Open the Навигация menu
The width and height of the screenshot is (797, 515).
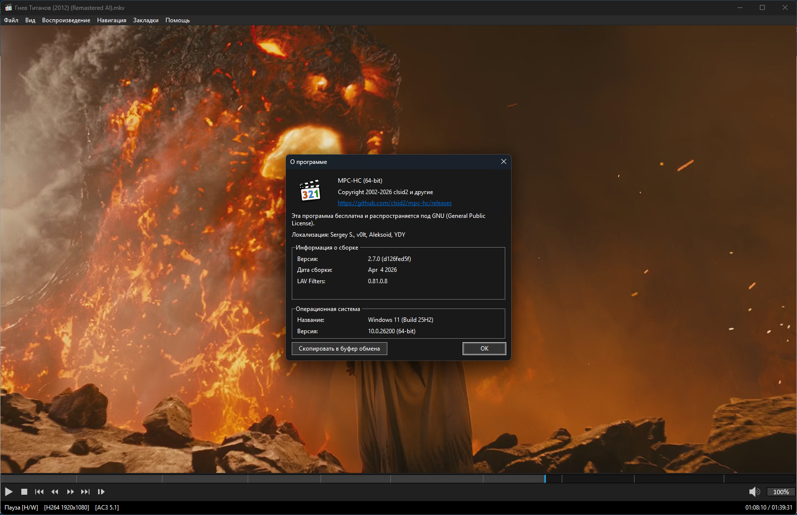tap(112, 20)
